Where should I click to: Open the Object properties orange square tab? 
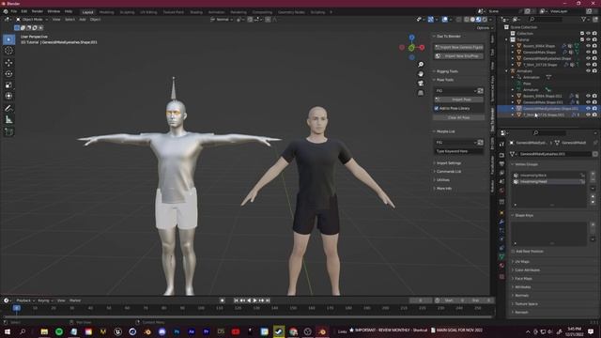click(501, 213)
